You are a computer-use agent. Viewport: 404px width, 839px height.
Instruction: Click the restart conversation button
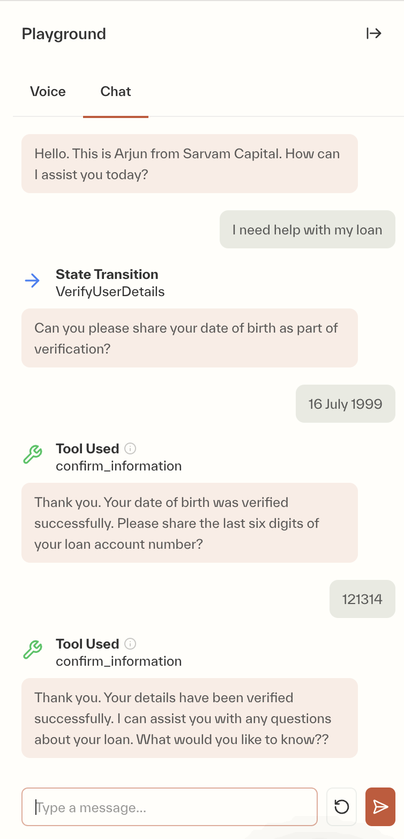[341, 806]
